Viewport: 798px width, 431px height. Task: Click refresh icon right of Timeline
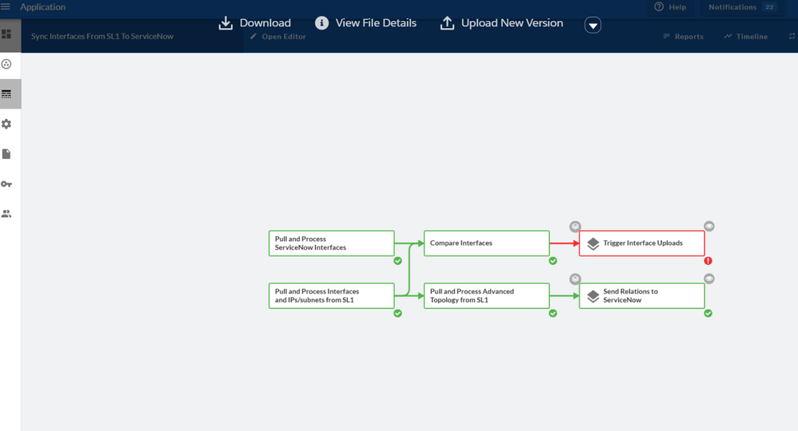[x=792, y=36]
